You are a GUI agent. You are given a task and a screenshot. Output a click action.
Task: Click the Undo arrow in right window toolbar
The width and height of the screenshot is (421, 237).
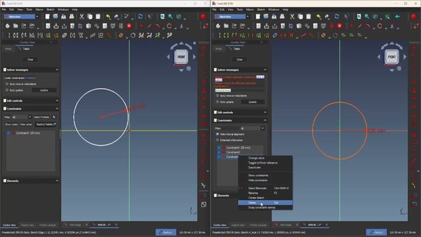pos(318,16)
